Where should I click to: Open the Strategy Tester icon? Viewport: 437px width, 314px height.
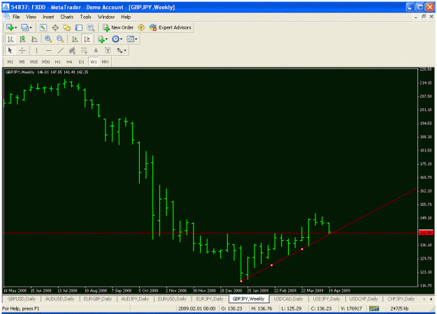(x=91, y=27)
